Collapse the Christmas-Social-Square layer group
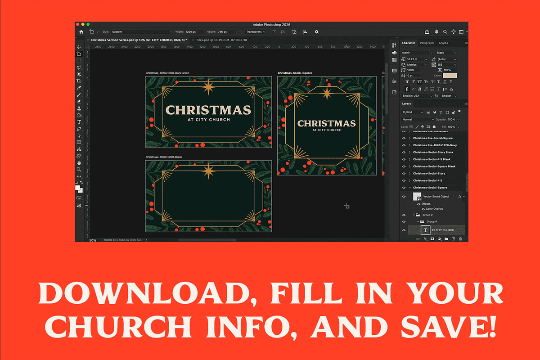 tap(410, 188)
